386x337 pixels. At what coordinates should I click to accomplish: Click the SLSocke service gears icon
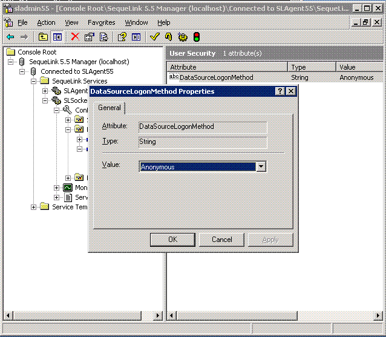[56, 100]
